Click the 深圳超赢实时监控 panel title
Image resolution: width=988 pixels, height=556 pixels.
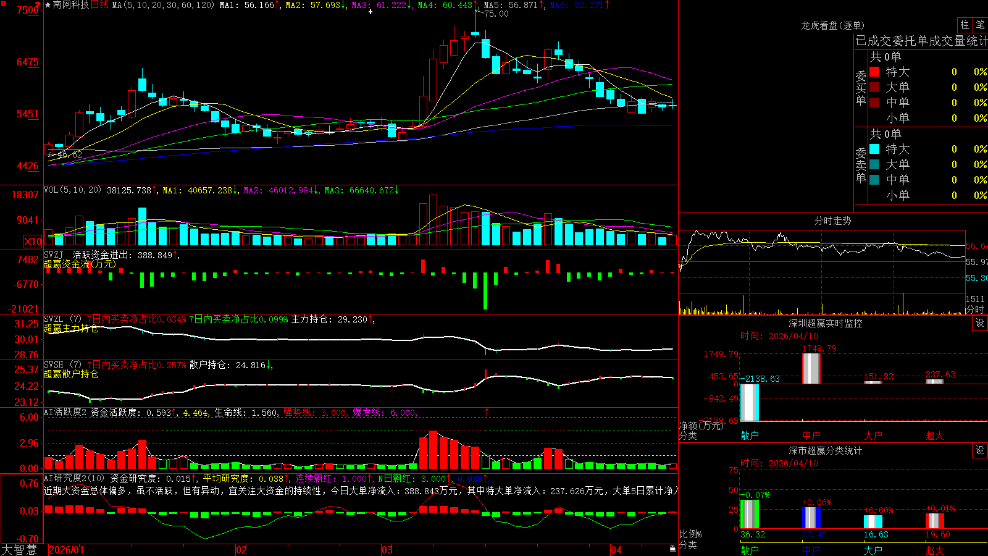coord(825,323)
